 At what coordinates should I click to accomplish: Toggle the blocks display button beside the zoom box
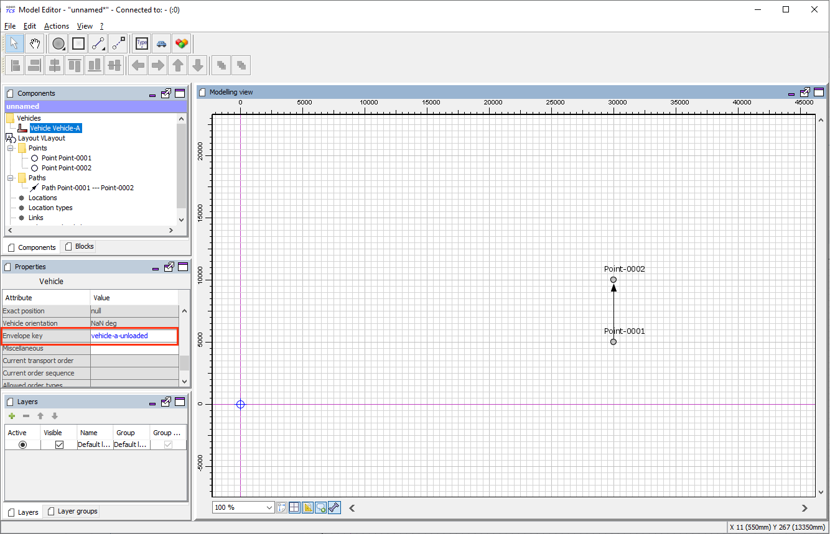pos(281,507)
